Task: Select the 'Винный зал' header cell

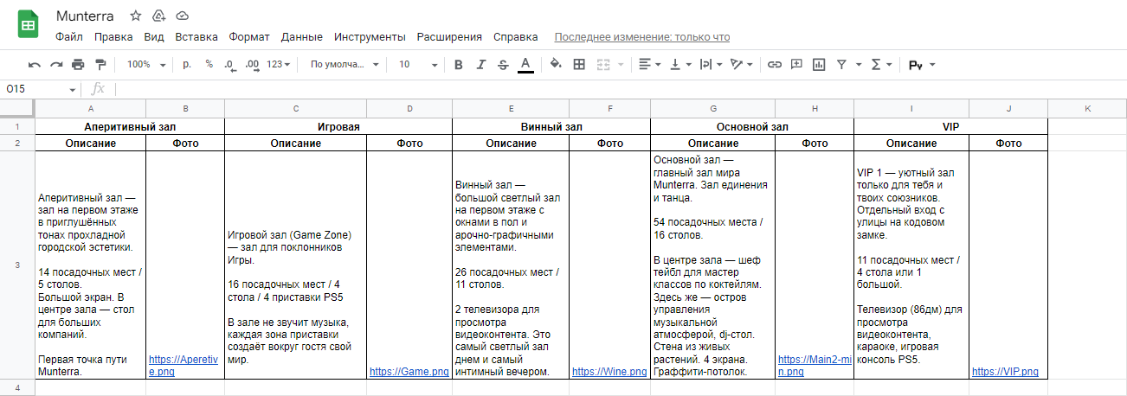Action: (x=551, y=126)
